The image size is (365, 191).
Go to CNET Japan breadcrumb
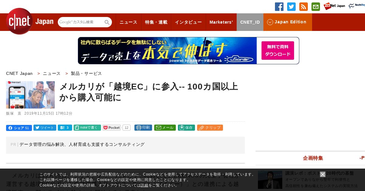pos(19,73)
